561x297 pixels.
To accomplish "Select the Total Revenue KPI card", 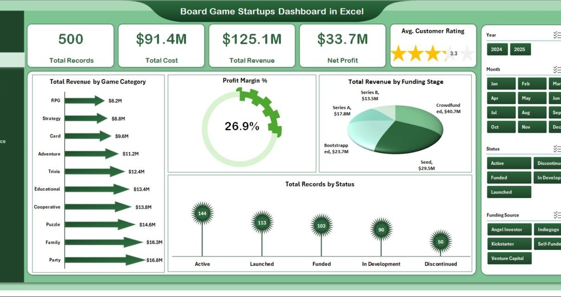I will pos(252,46).
